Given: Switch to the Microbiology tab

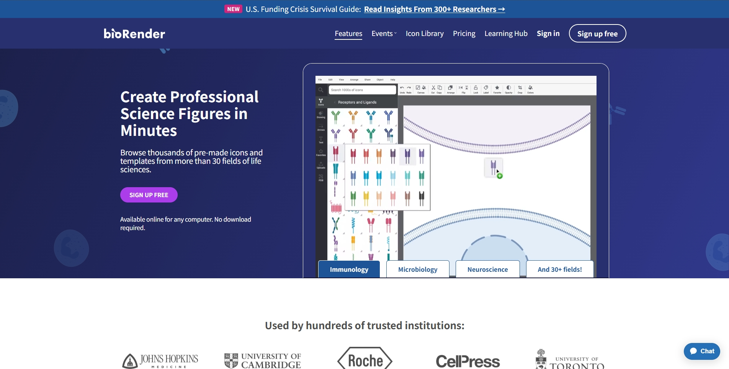Looking at the screenshot, I should (417, 269).
